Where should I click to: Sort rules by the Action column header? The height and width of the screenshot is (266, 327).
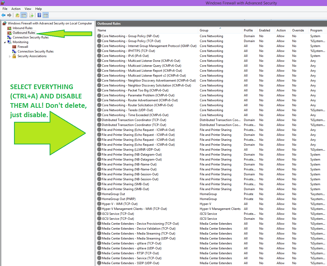283,30
